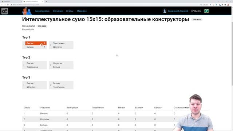Click the Ничьи column header
Image resolution: width=233 pixels, height=131 pixels.
(121, 108)
